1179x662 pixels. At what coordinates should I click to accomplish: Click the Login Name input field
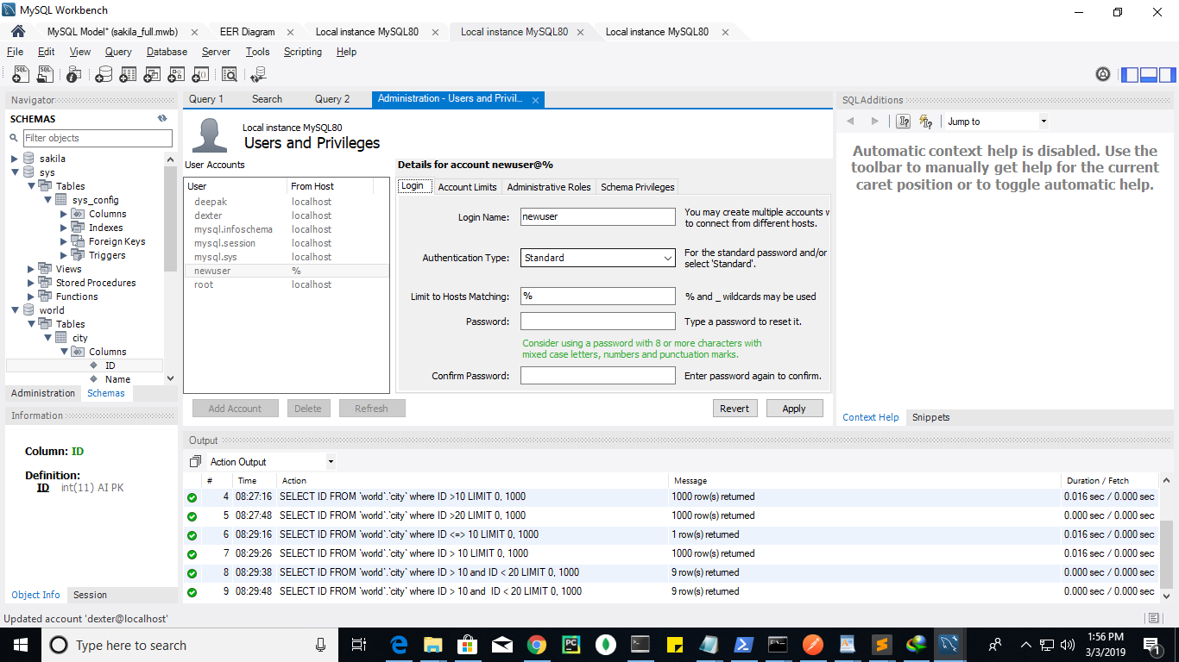pyautogui.click(x=597, y=217)
